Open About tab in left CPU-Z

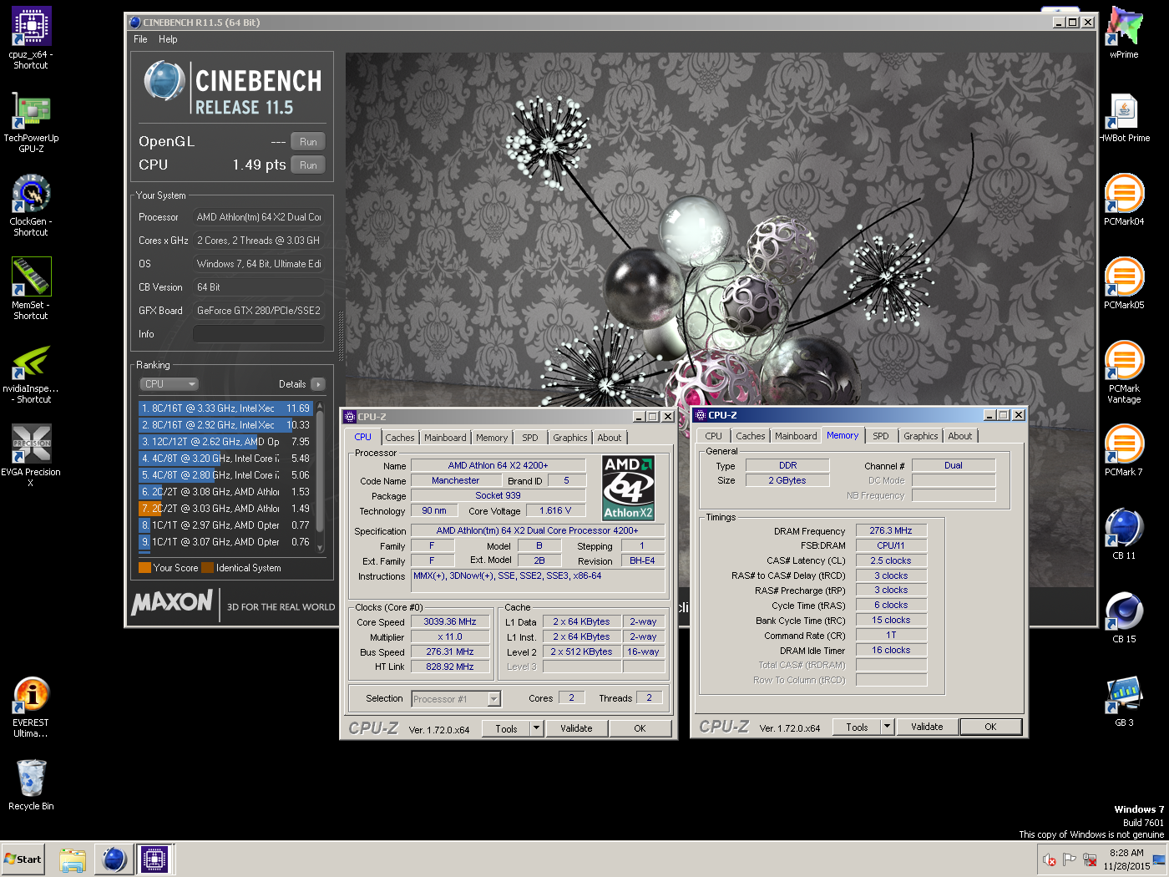click(610, 438)
